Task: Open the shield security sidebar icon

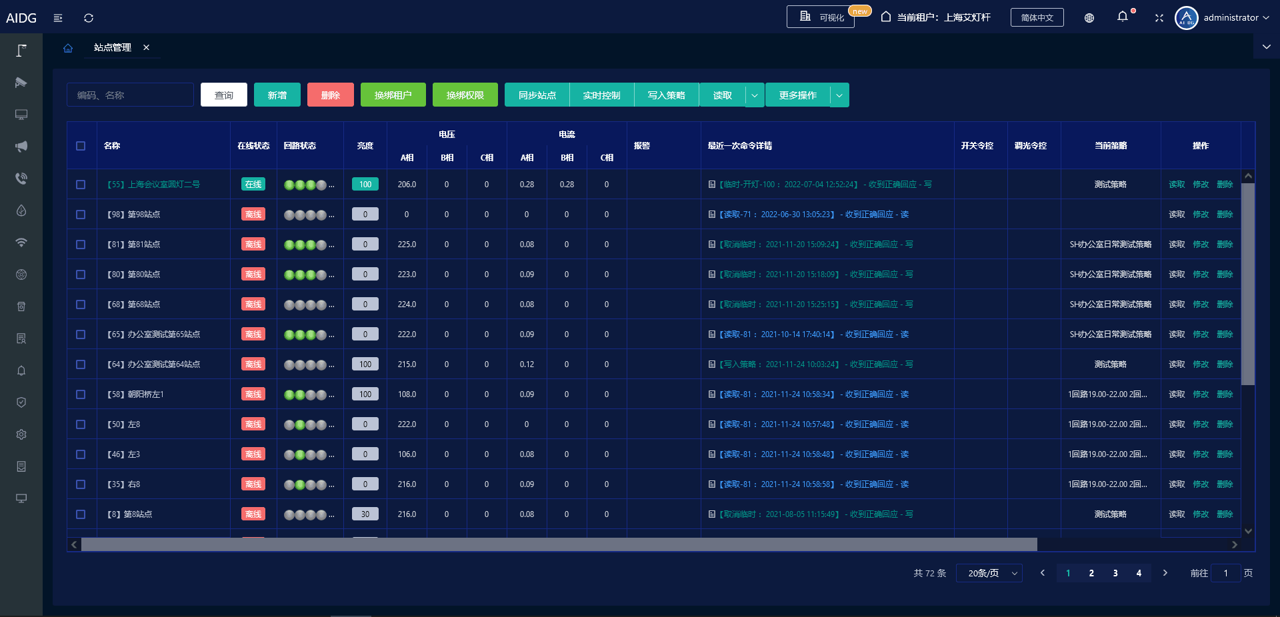Action: point(21,402)
